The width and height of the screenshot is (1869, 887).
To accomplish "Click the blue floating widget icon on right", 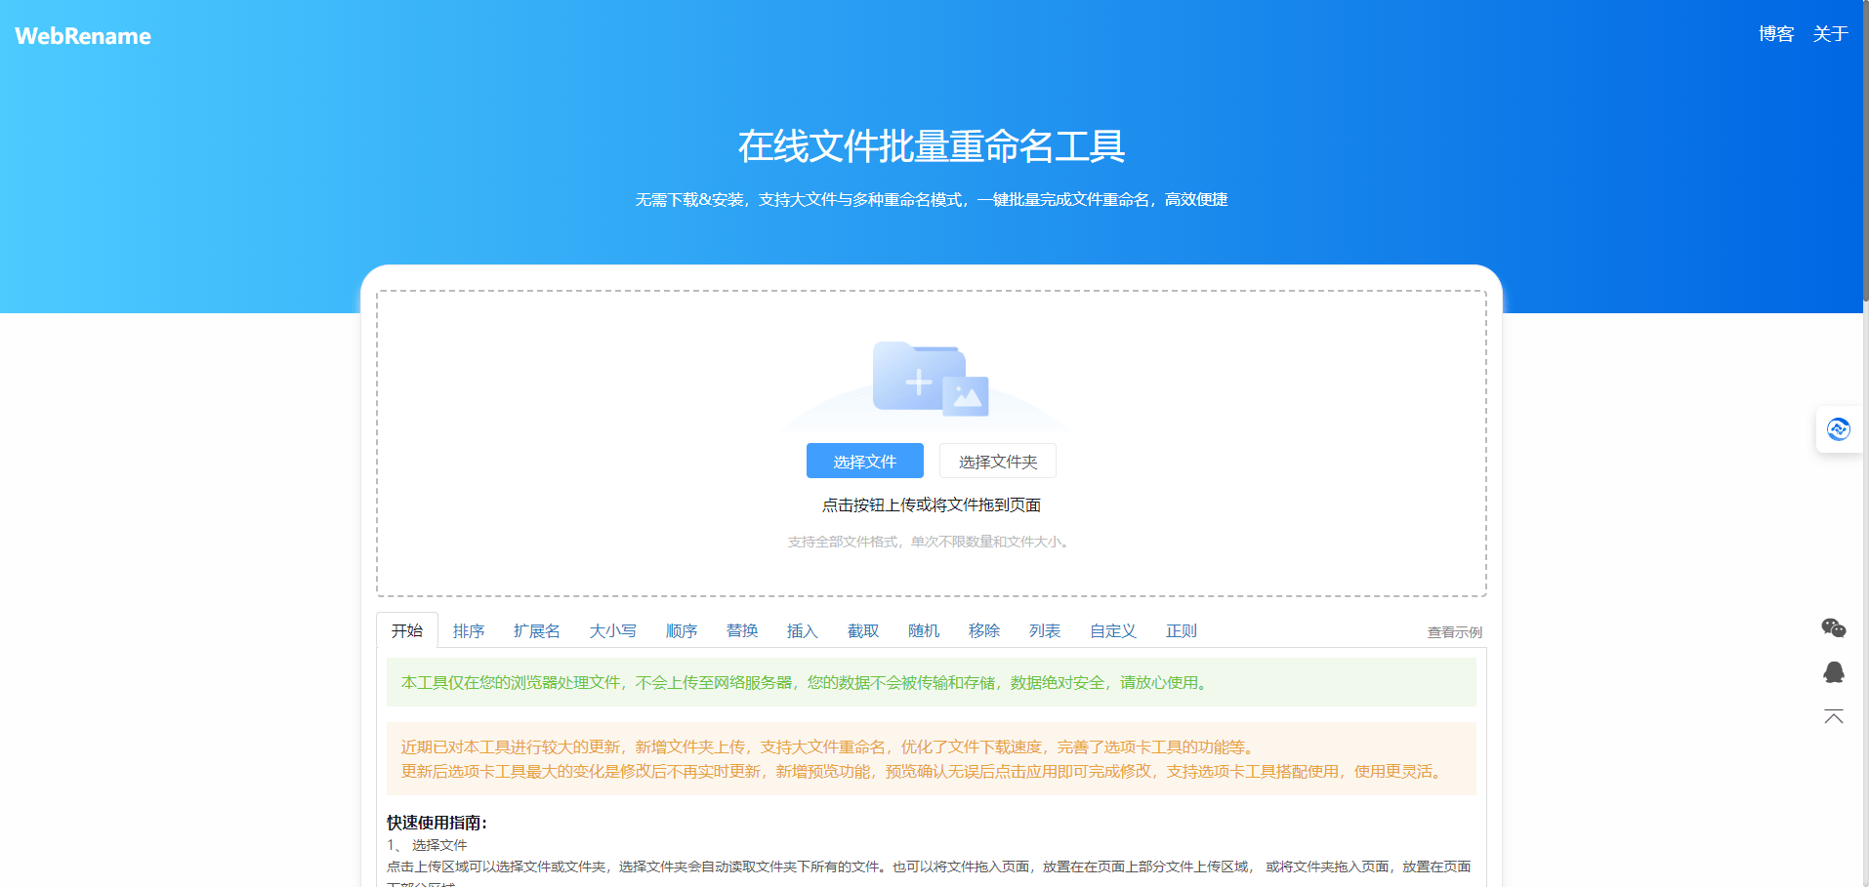I will point(1839,429).
